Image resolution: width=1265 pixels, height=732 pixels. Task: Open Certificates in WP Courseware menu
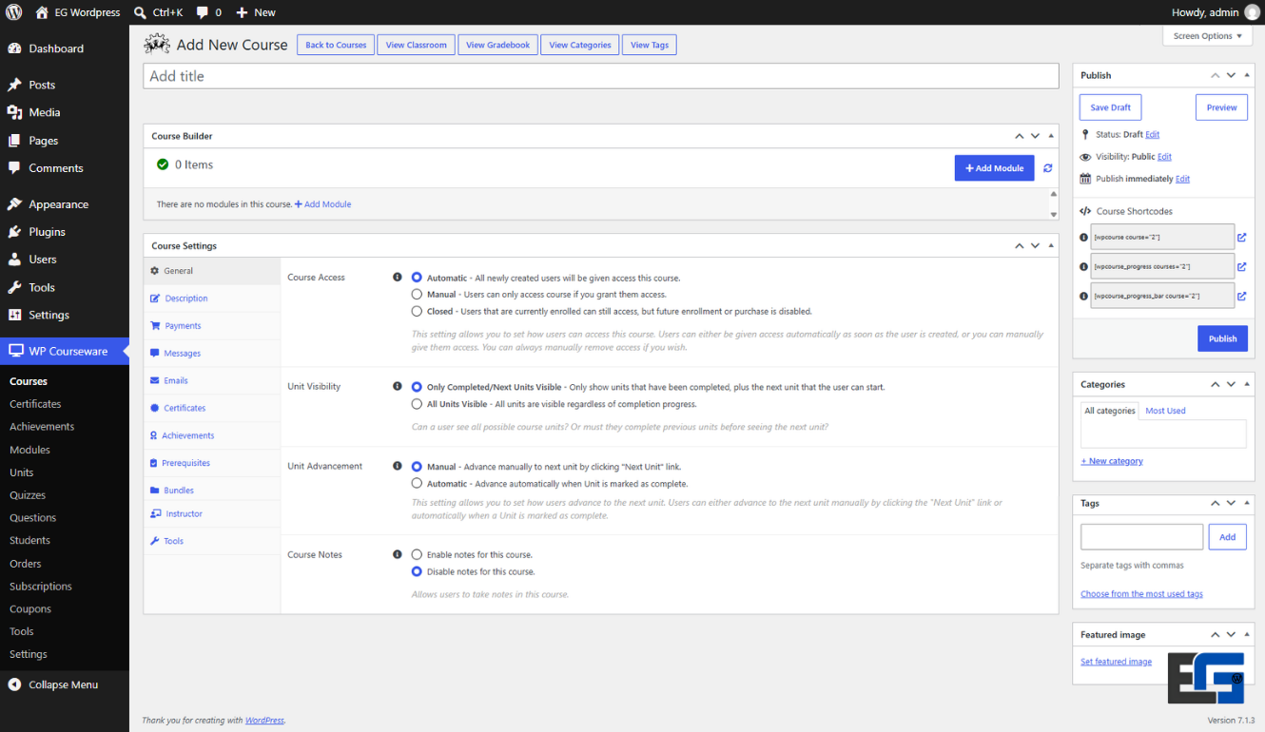pos(35,404)
